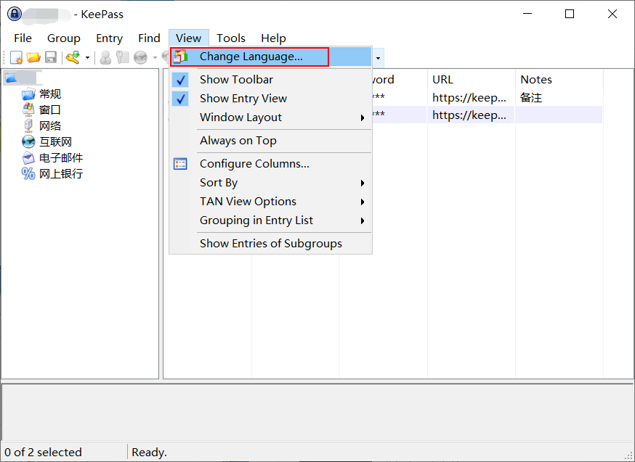Click the 备注 notes cell
Screen dimensions: 635x462
point(531,97)
